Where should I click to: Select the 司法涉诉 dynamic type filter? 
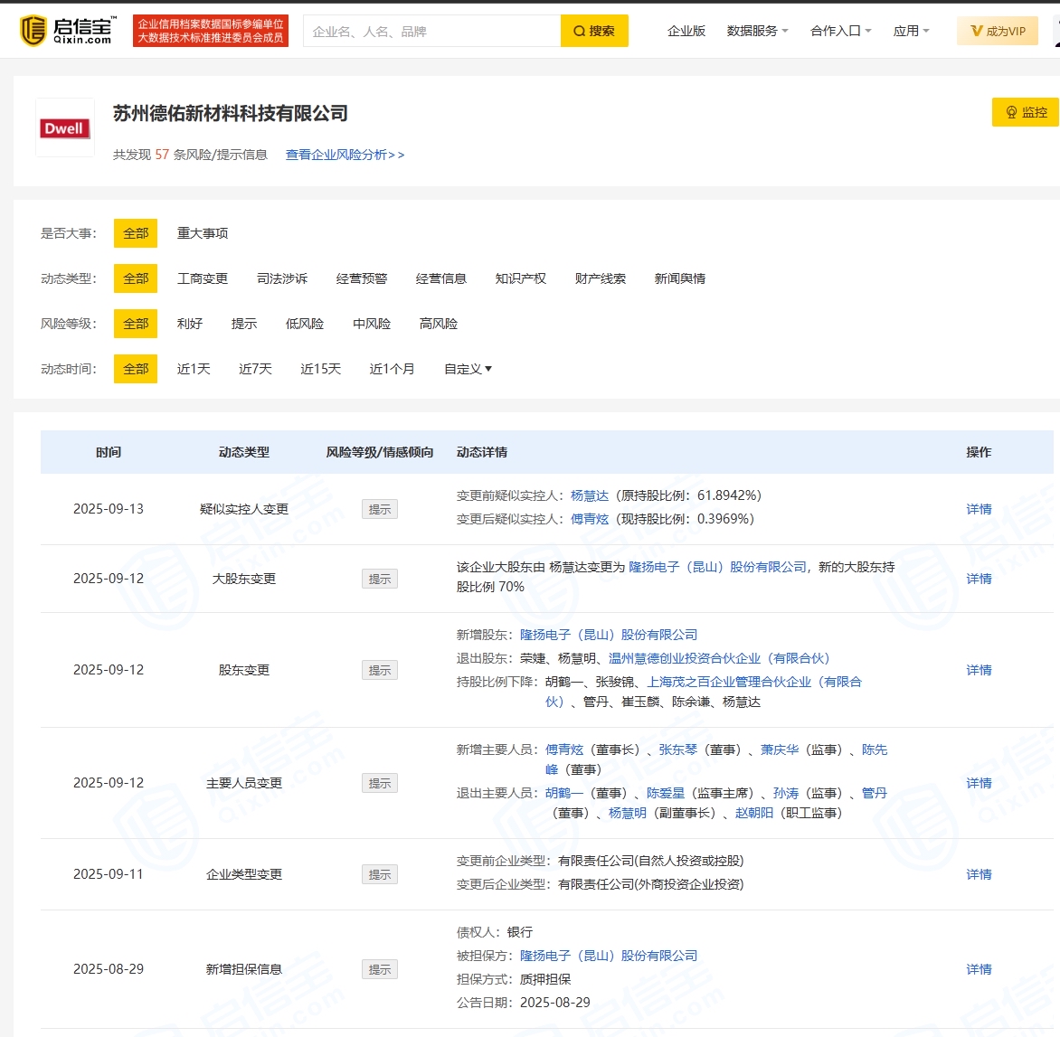click(x=282, y=278)
